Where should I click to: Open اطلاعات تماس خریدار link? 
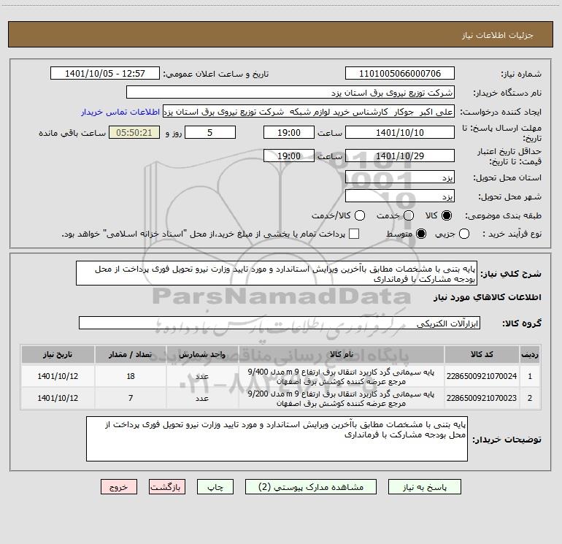tap(120, 112)
